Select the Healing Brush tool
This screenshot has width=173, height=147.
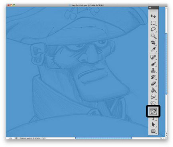(x=153, y=57)
